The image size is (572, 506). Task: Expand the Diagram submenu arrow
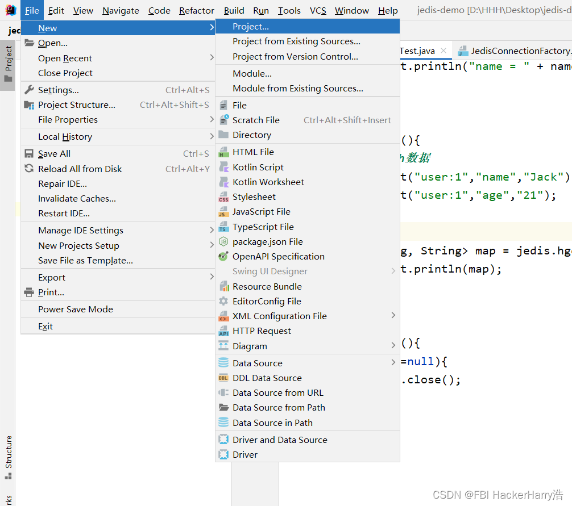pyautogui.click(x=393, y=345)
